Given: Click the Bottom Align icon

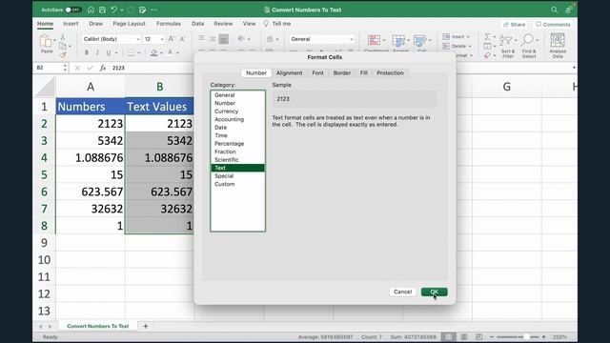Looking at the screenshot, I should pyautogui.click(x=223, y=38).
